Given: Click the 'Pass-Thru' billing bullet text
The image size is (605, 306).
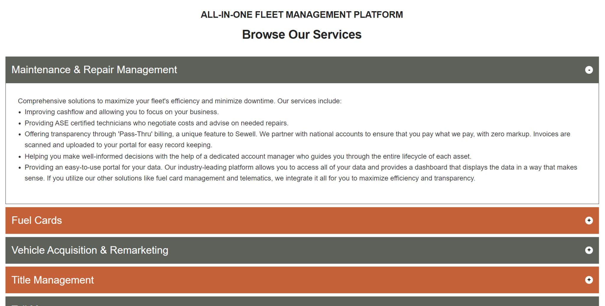Looking at the screenshot, I should pos(297,134).
